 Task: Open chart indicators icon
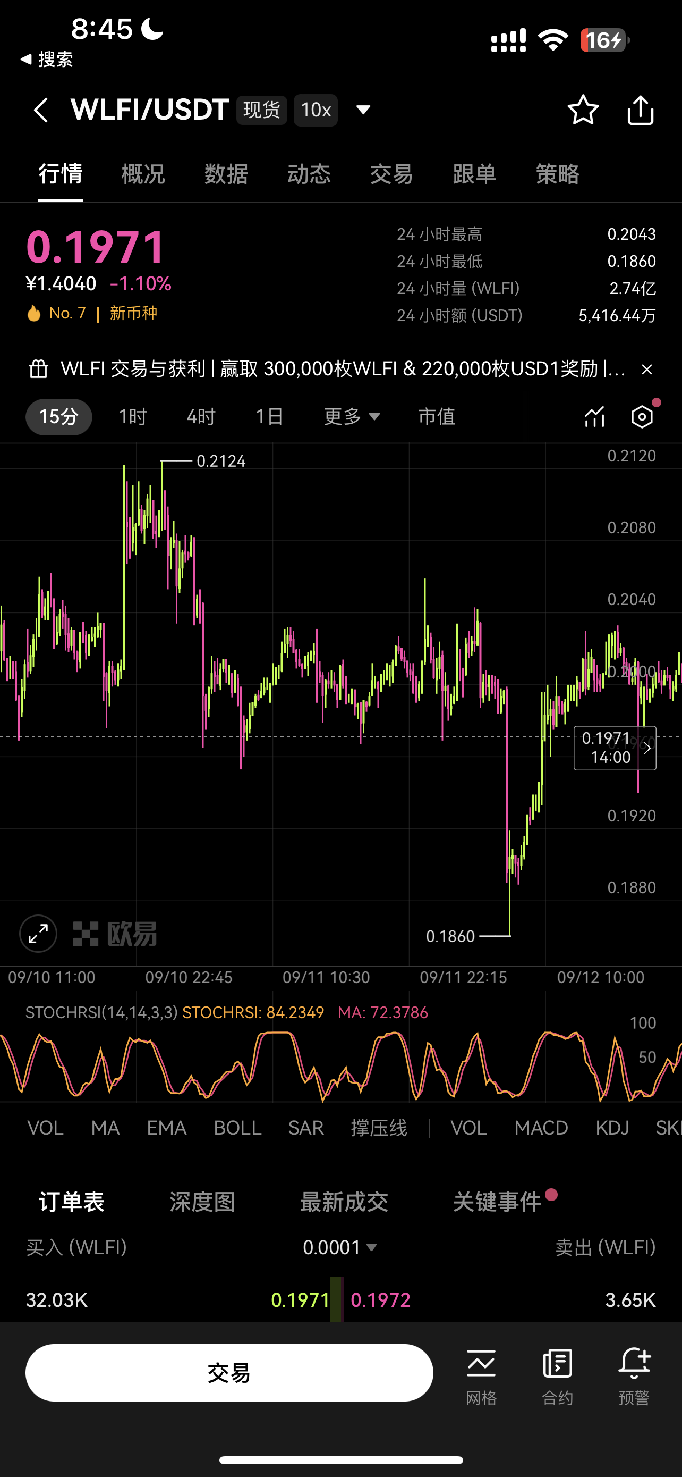pyautogui.click(x=594, y=417)
